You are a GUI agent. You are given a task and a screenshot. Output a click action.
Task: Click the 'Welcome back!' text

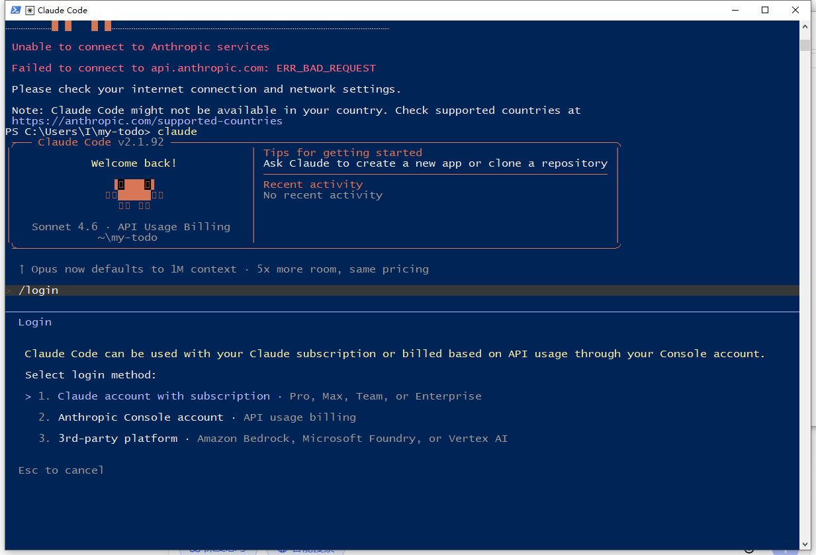pyautogui.click(x=134, y=163)
